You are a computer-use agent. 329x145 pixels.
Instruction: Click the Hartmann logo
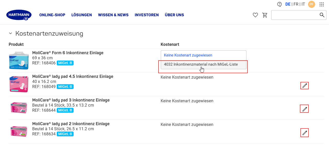click(19, 15)
